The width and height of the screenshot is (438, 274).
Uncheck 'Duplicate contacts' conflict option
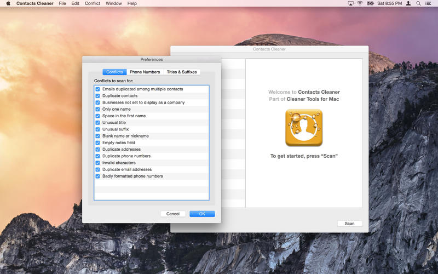(97, 96)
